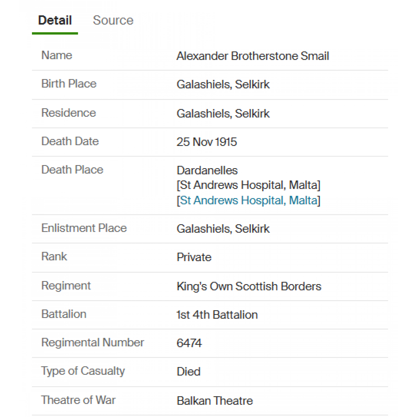Click the regimental number 6474
This screenshot has width=417, height=417.
click(x=189, y=343)
